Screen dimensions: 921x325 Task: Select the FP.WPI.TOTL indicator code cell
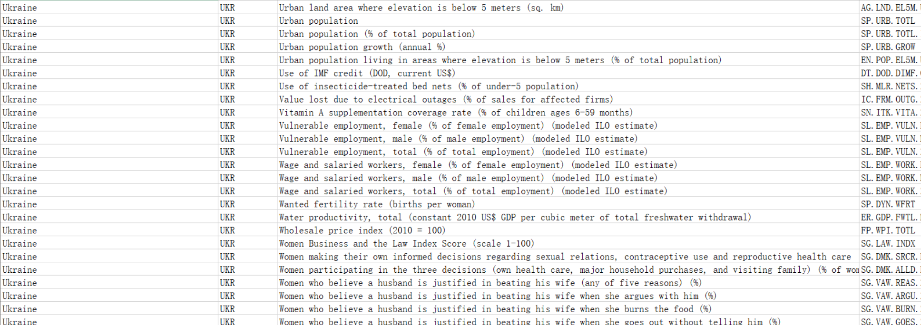click(888, 230)
